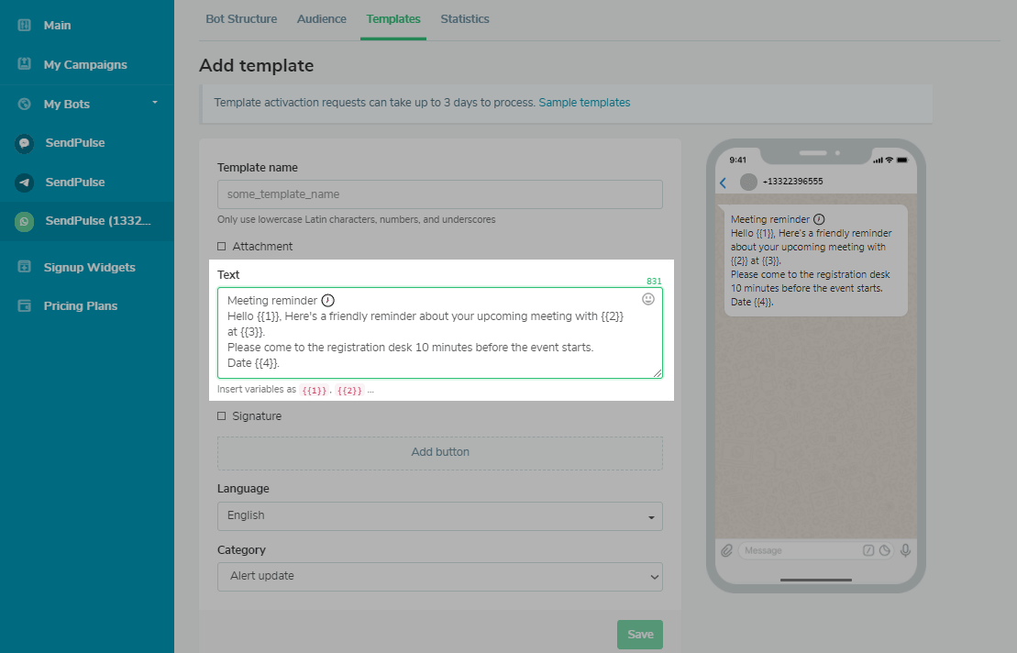This screenshot has width=1017, height=653.
Task: Click the My Bots globe icon
Action: [x=25, y=105]
